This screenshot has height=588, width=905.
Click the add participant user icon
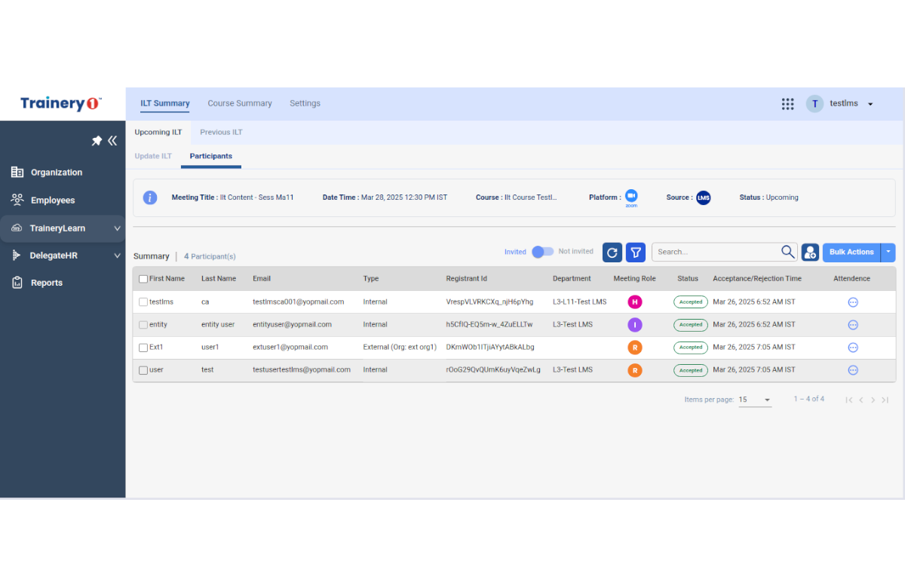810,253
